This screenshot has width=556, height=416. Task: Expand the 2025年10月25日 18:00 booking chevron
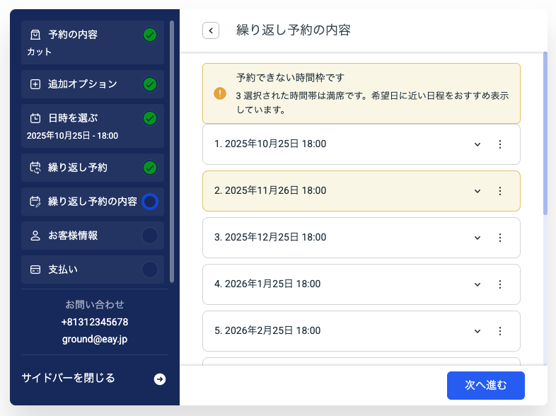(x=477, y=144)
